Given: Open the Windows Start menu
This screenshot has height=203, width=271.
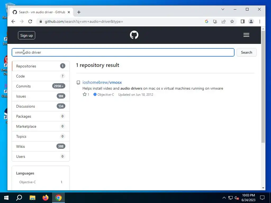Looking at the screenshot, I should 6,198.
